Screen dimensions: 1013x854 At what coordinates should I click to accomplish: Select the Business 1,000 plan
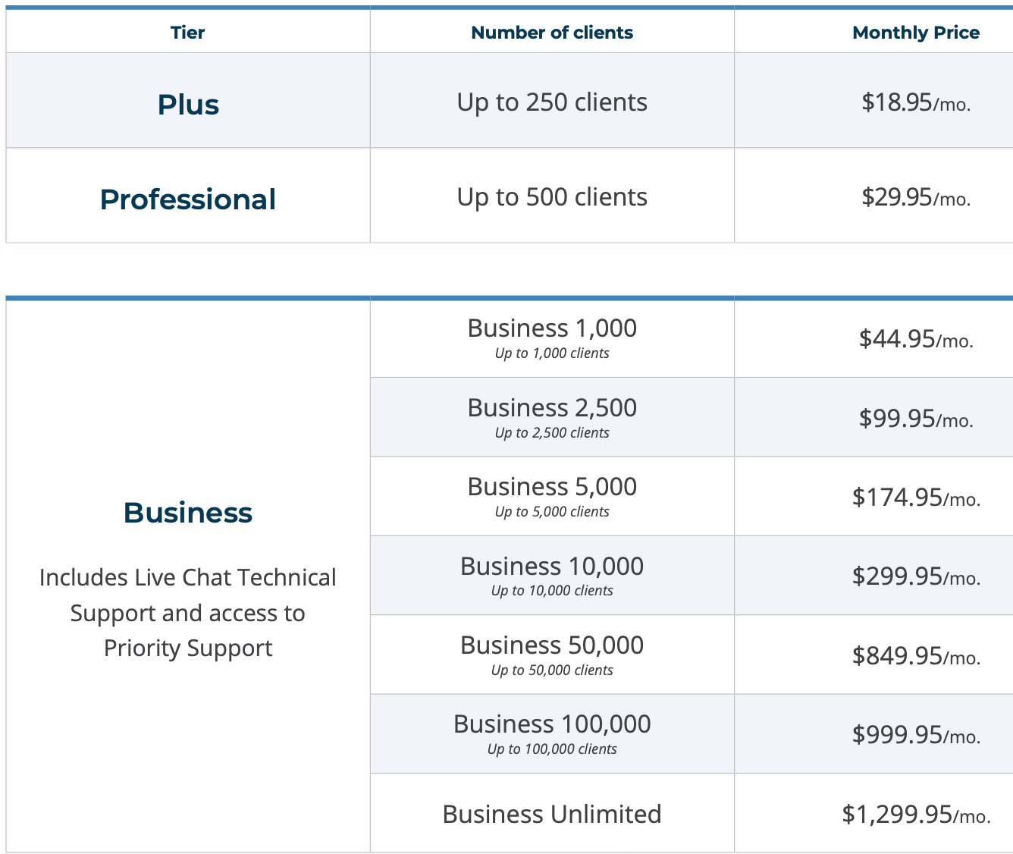click(552, 338)
